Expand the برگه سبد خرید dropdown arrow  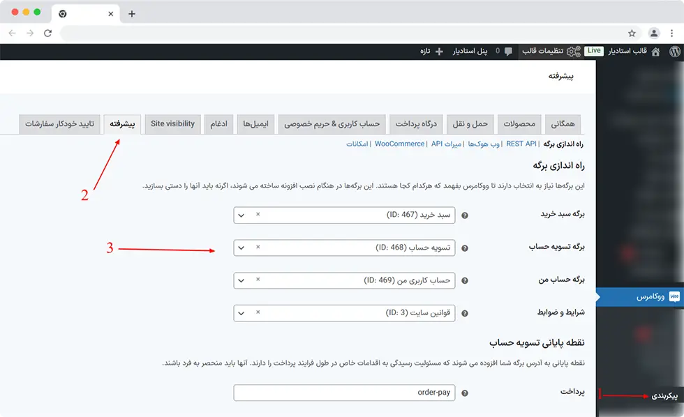[241, 215]
